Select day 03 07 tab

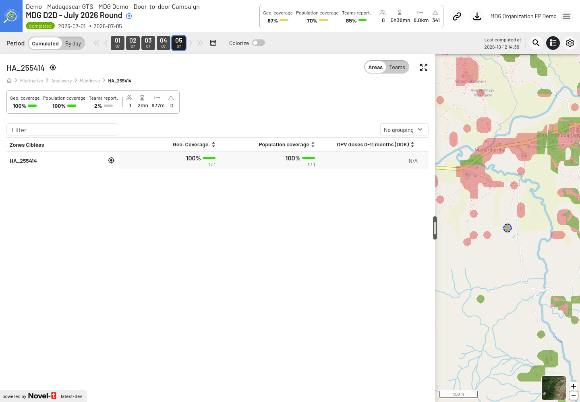point(148,43)
